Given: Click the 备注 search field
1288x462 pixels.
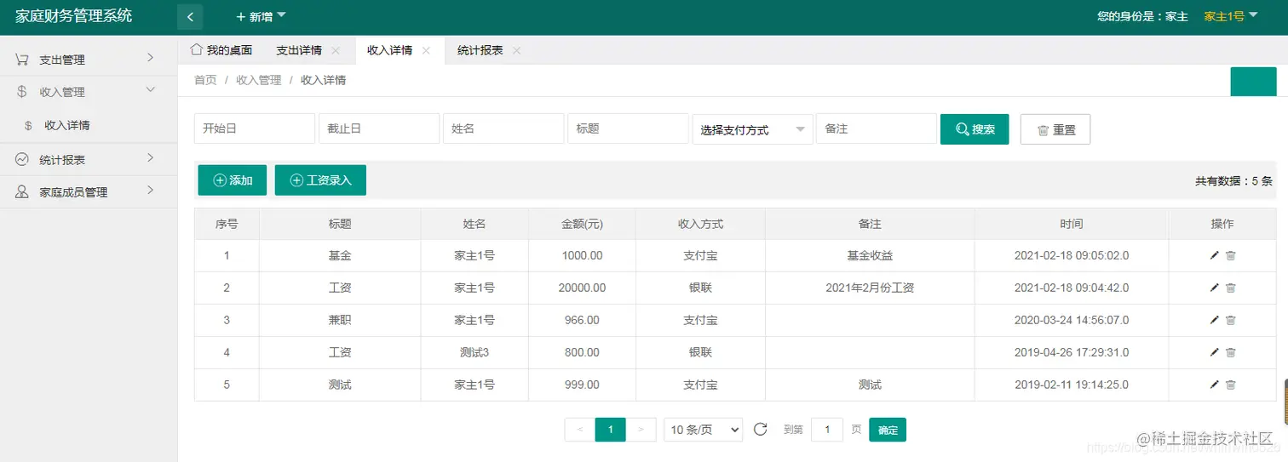Looking at the screenshot, I should coord(877,128).
